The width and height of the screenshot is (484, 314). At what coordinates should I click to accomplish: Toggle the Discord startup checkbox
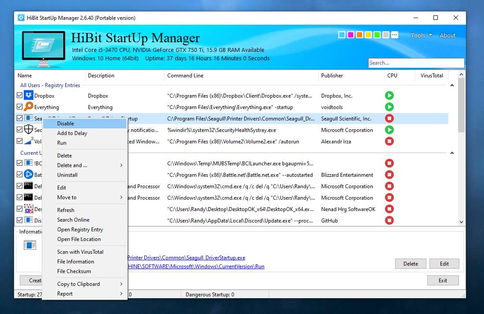point(19,220)
